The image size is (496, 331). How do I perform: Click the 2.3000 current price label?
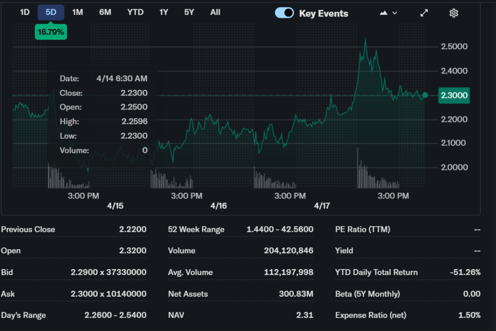tap(454, 95)
